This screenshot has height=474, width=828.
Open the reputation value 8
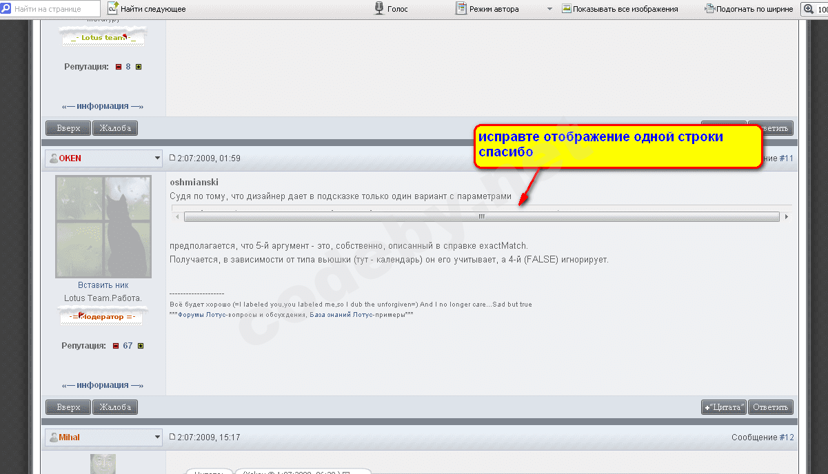(x=128, y=67)
